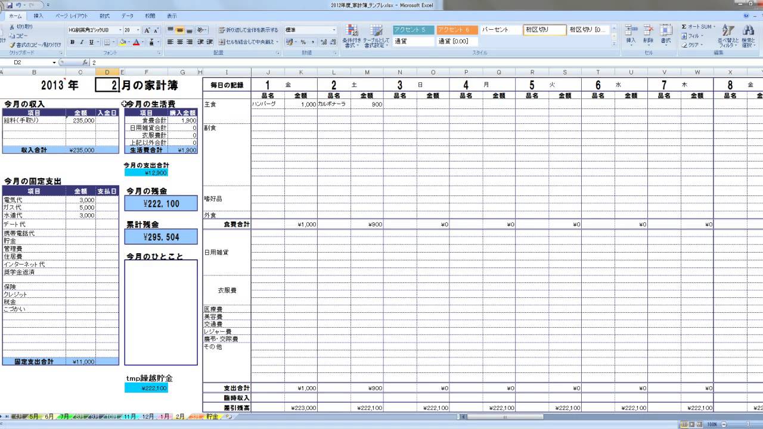Switch to the 貯金 sheet tab

[212, 416]
